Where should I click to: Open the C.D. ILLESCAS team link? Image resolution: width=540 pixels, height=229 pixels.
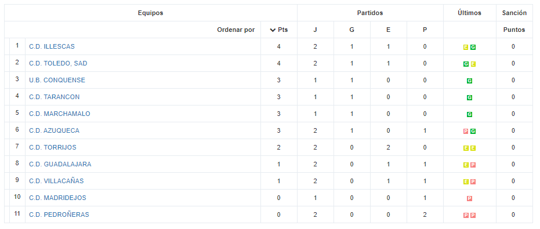[52, 46]
